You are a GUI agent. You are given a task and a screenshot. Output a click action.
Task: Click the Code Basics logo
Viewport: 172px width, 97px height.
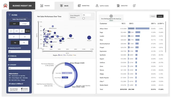[x=24, y=89]
